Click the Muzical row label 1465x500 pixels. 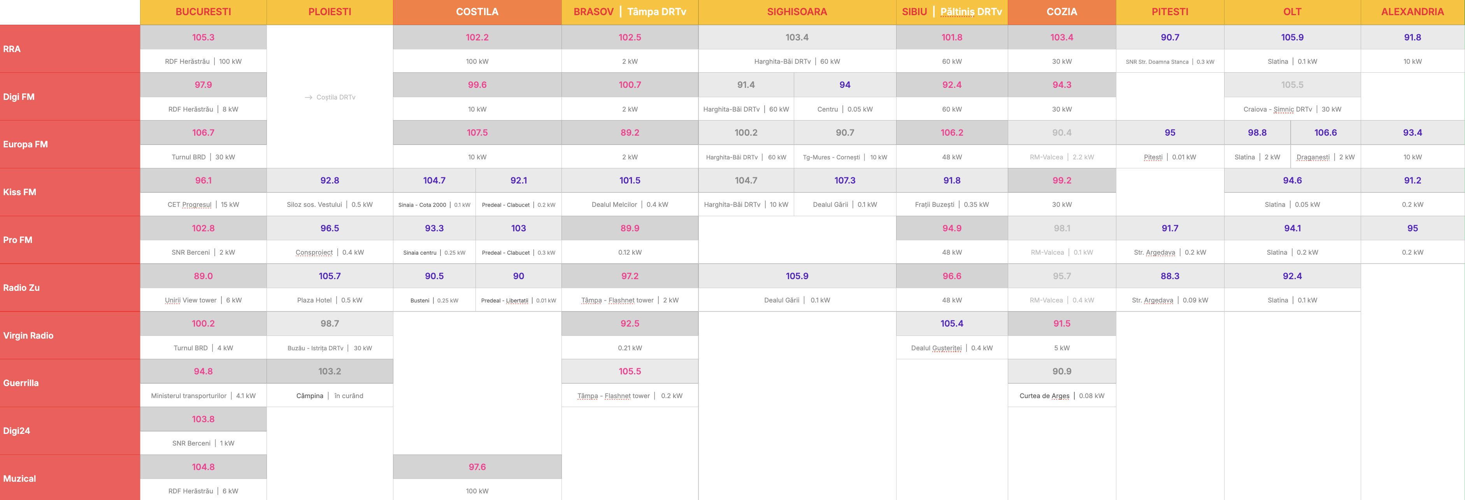[19, 478]
